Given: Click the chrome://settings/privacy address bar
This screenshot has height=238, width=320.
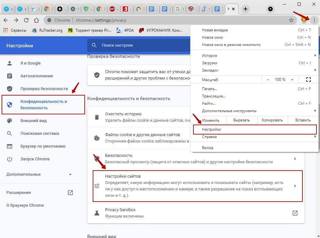Looking at the screenshot, I should [x=169, y=20].
